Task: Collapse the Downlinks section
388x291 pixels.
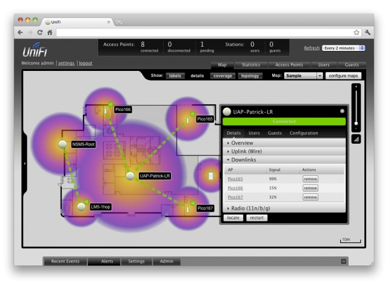Action: [x=284, y=160]
